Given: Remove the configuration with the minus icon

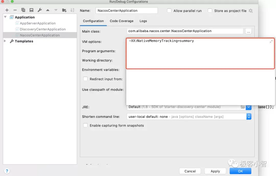Looking at the screenshot, I should pyautogui.click(x=15, y=10).
